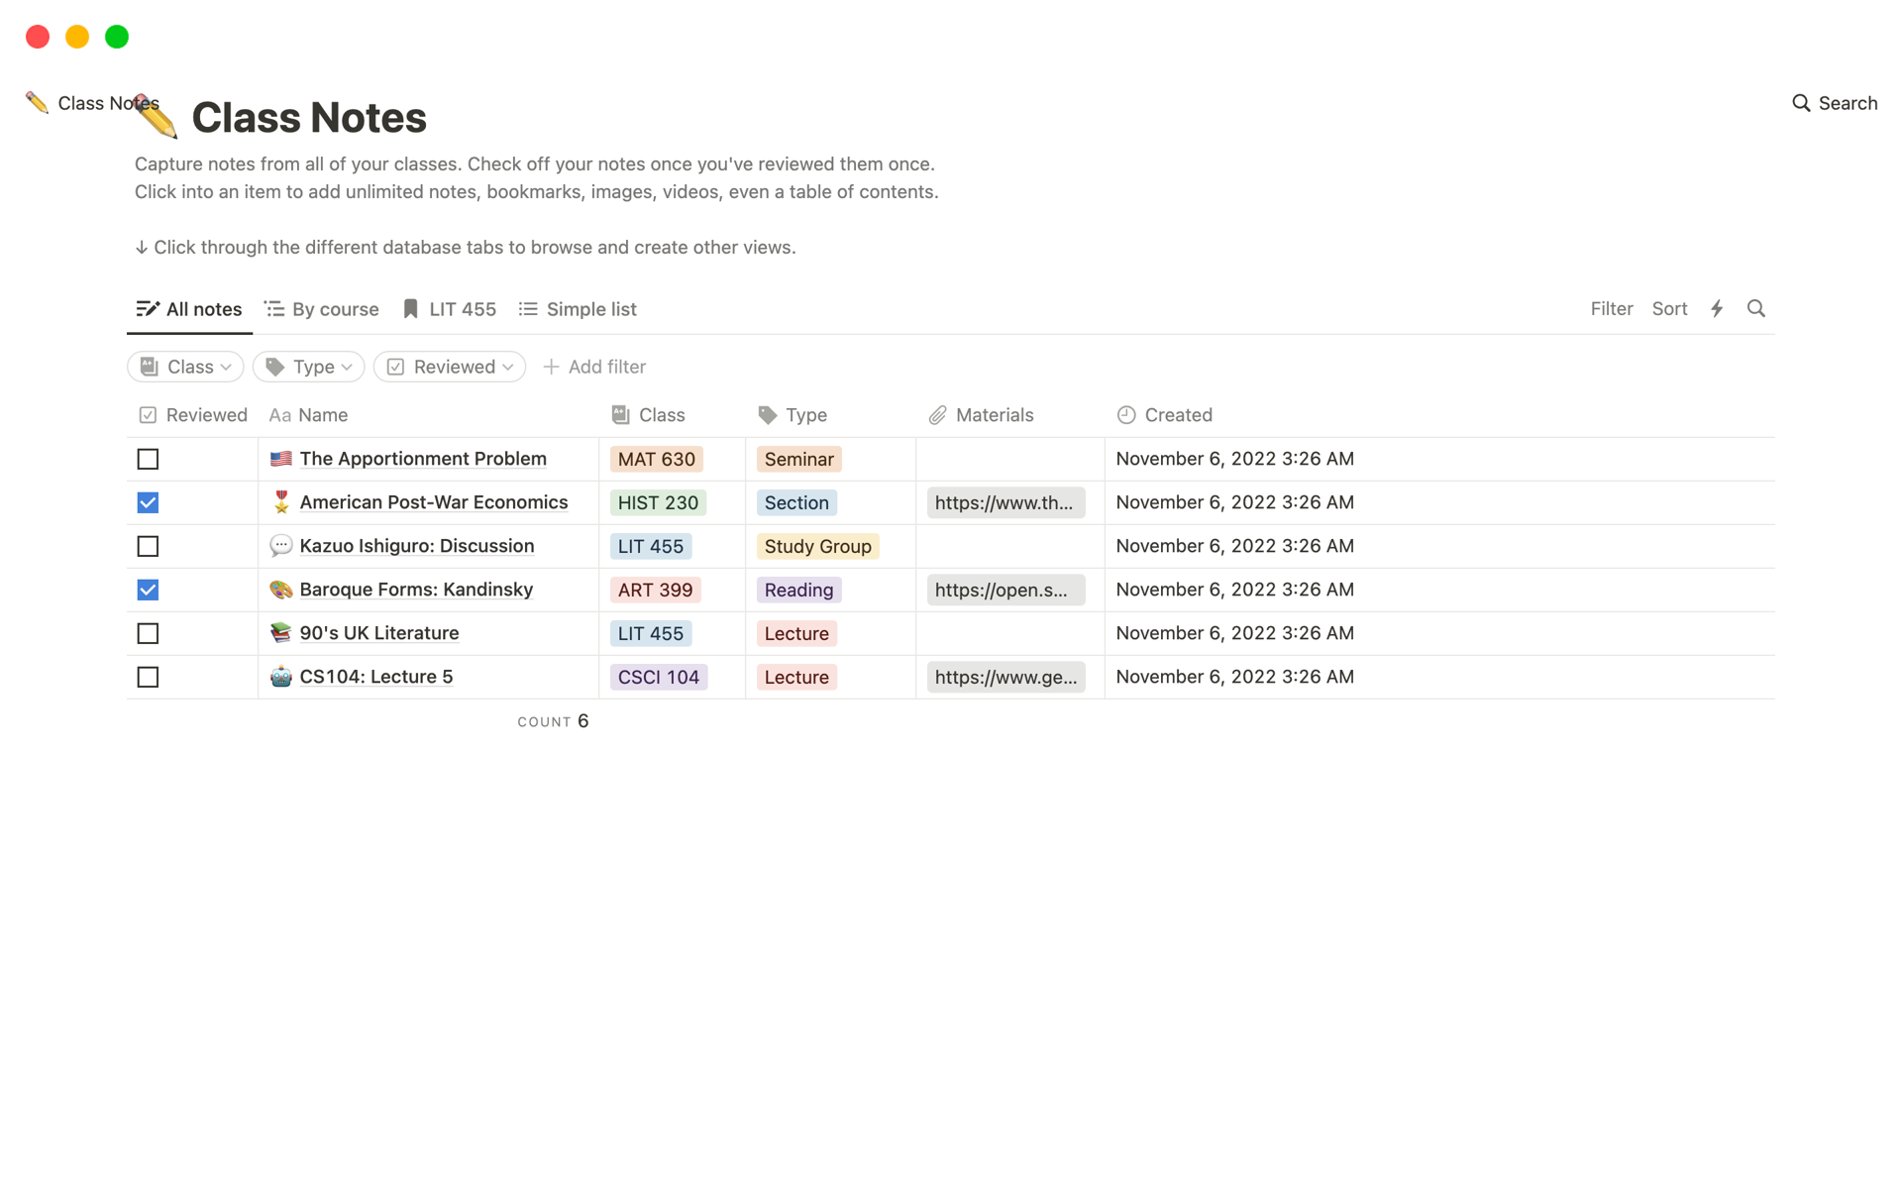Switch to the By course tab
Viewport: 1902px width, 1189px height.
pos(322,309)
